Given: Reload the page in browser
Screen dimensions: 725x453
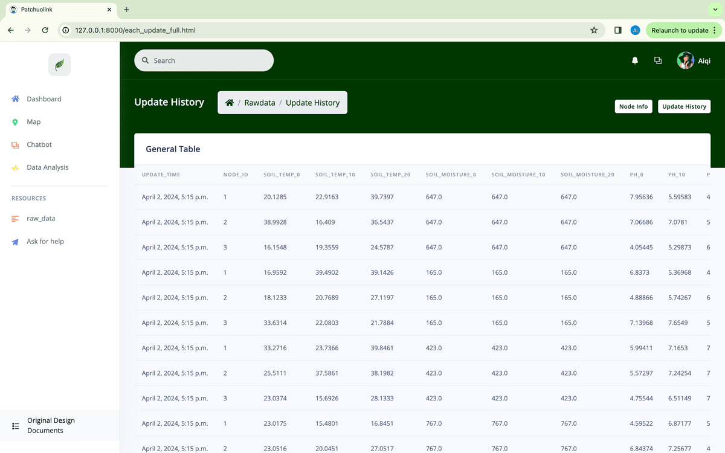Looking at the screenshot, I should tap(45, 30).
